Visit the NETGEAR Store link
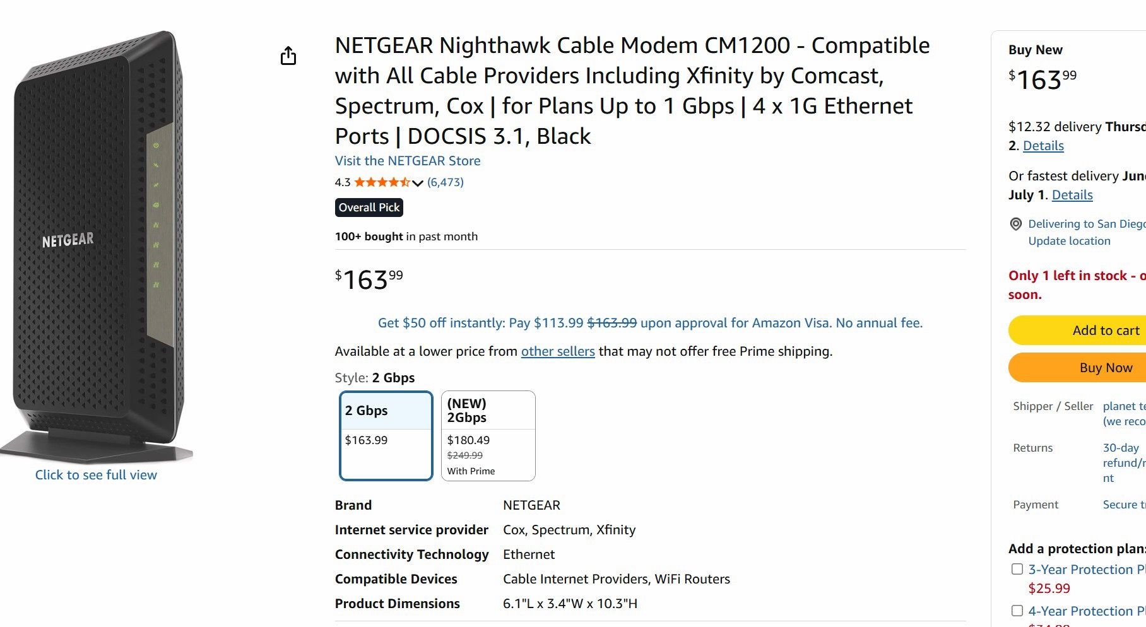 pyautogui.click(x=408, y=161)
